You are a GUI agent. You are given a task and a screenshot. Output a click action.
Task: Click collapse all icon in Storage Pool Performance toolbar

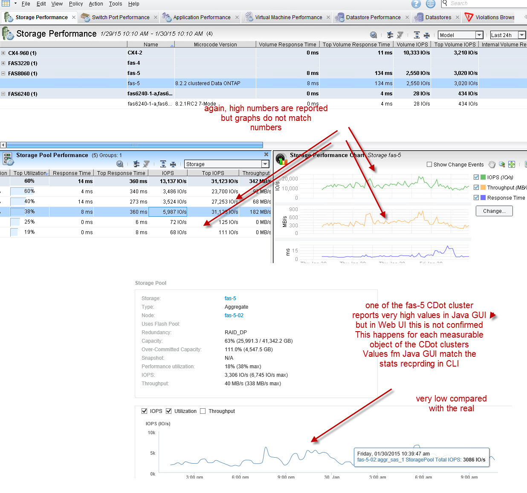pos(173,164)
